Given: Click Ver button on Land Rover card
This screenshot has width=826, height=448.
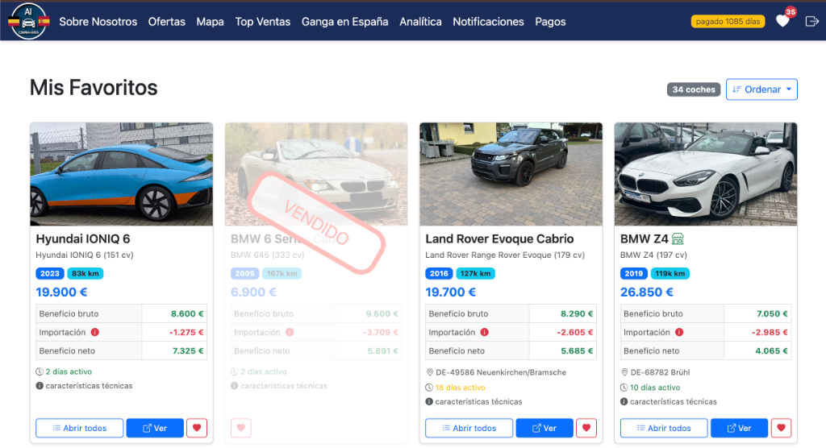Looking at the screenshot, I should [x=544, y=428].
